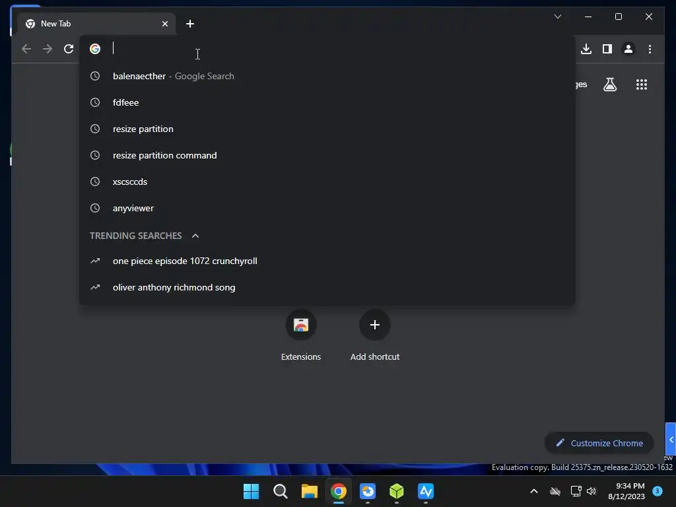Open Chrome three-dot menu
Image resolution: width=676 pixels, height=507 pixels.
click(650, 49)
